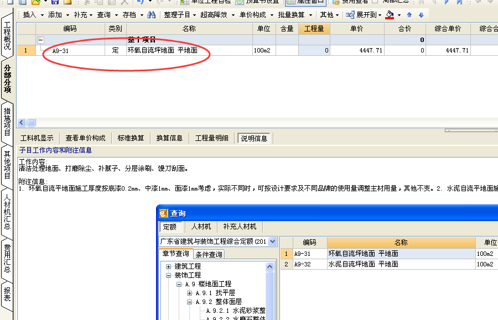Select 补充人材机 tab in 查询 dialog
Image resolution: width=498 pixels, height=320 pixels.
[x=240, y=227]
